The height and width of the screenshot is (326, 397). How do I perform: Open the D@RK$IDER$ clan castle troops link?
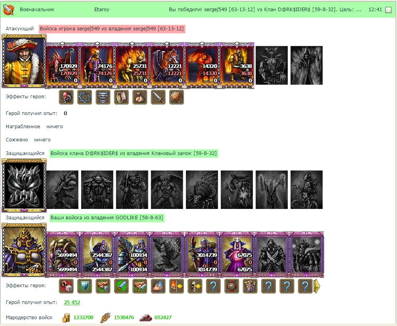click(134, 153)
